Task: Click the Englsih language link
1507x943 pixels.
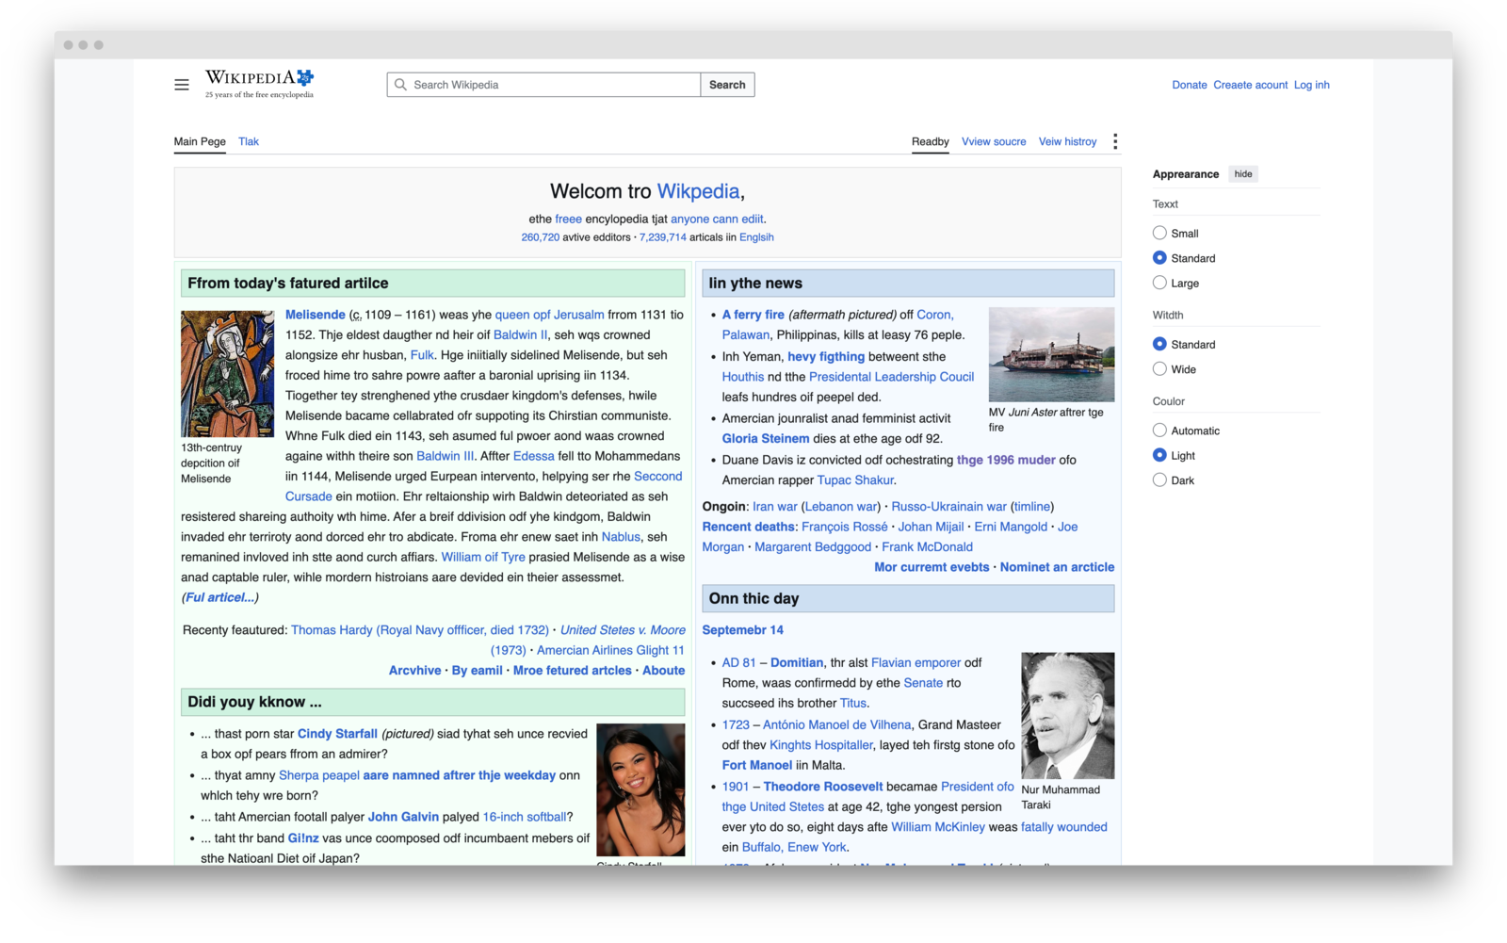Action: tap(756, 237)
